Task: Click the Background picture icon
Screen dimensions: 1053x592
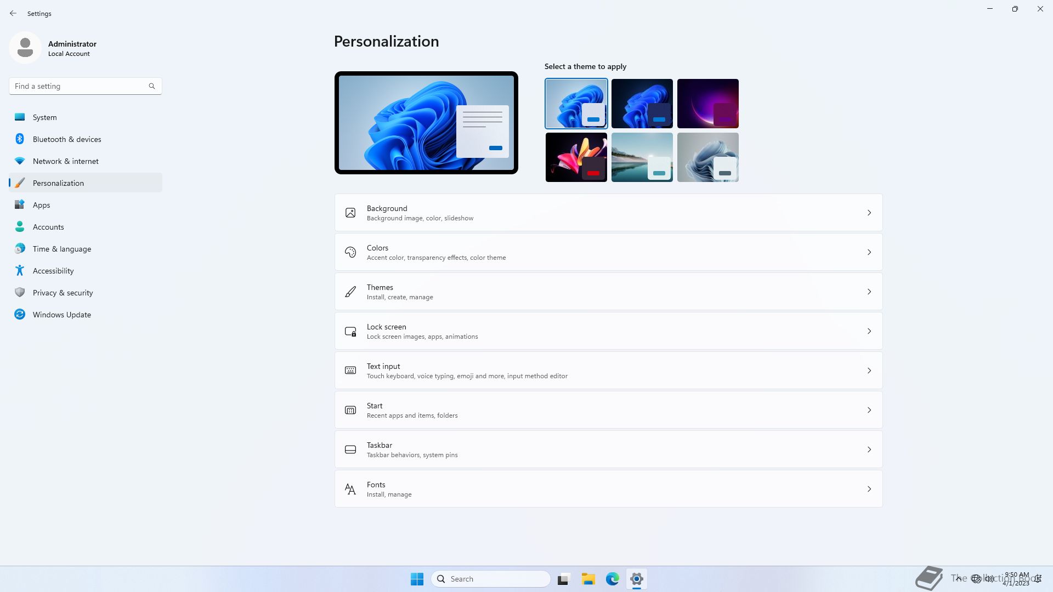Action: tap(350, 213)
